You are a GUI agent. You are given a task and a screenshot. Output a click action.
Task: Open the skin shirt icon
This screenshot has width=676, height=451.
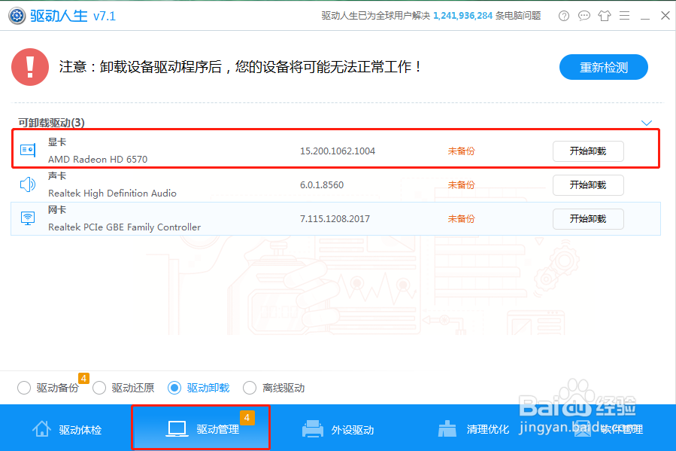point(604,16)
